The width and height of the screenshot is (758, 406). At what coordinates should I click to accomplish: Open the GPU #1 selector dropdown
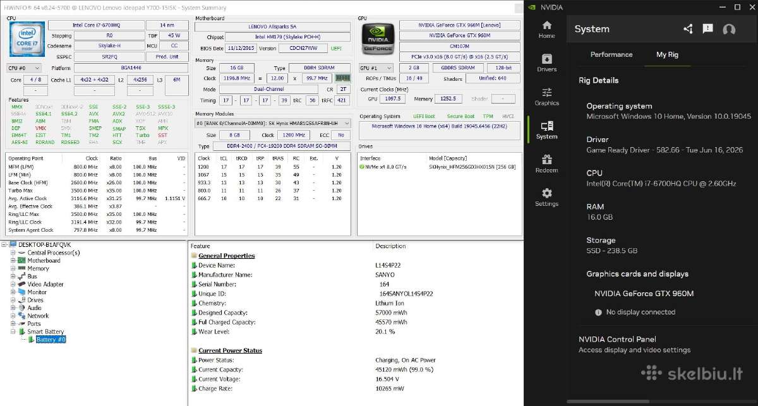[376, 68]
